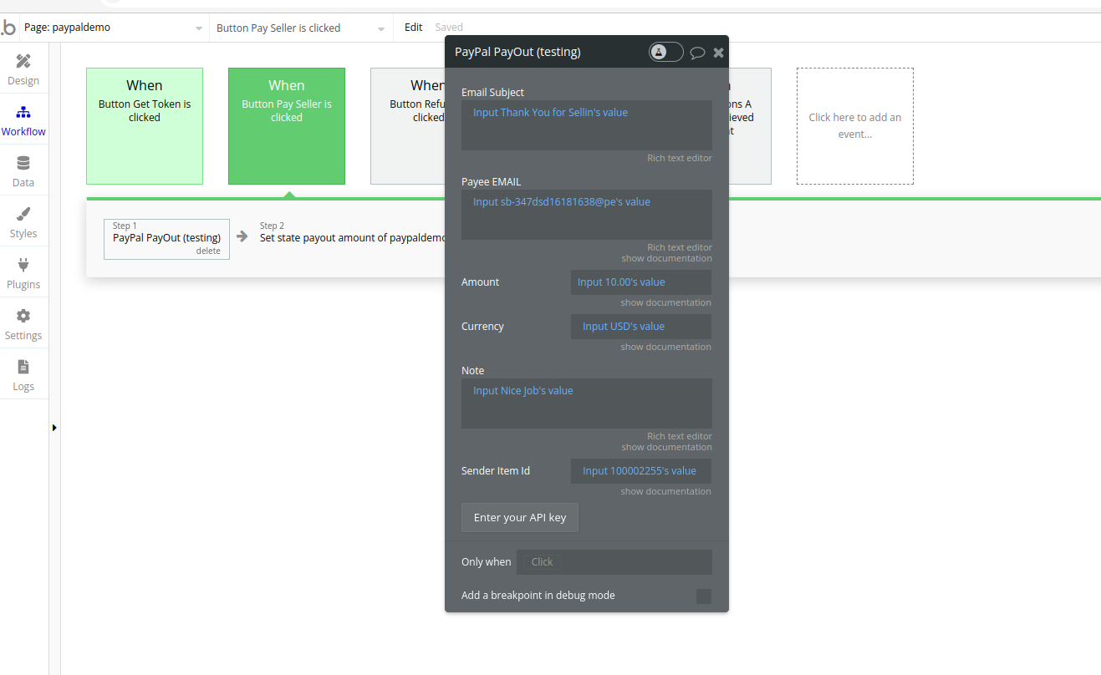Select Step 2 Set state payout amount

pyautogui.click(x=353, y=232)
